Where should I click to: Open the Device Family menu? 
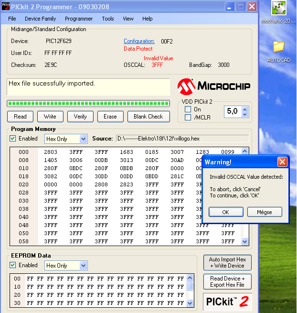click(40, 19)
